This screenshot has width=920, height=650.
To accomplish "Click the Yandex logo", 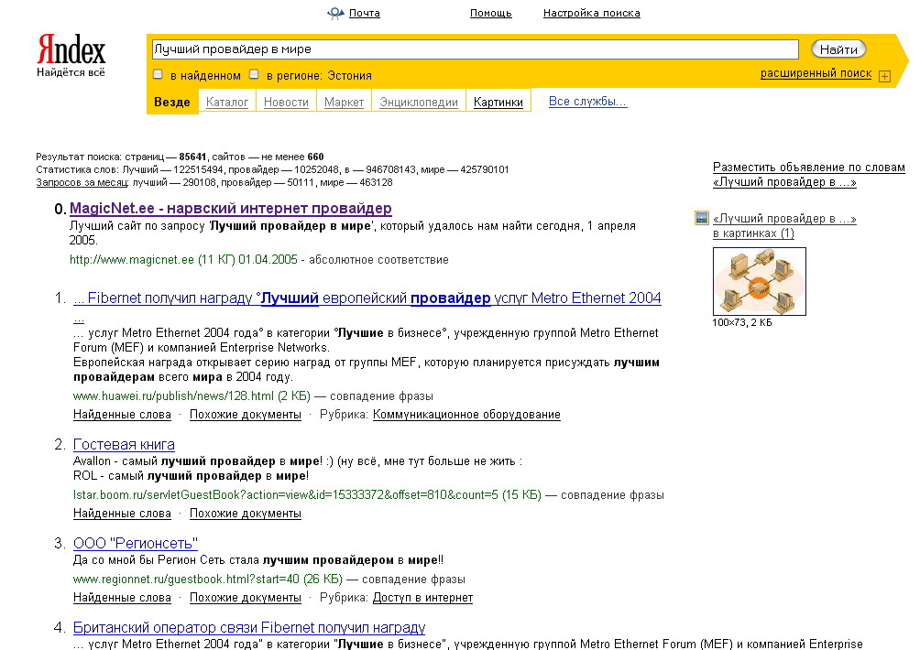I will click(x=71, y=49).
